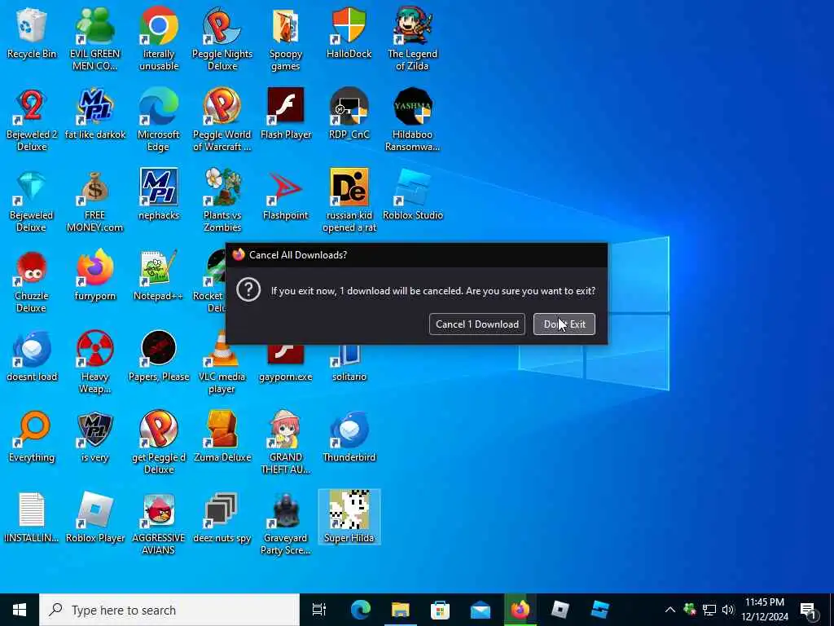This screenshot has width=834, height=626.
Task: Open the clock showing 11:45 PM
Action: [x=764, y=610]
